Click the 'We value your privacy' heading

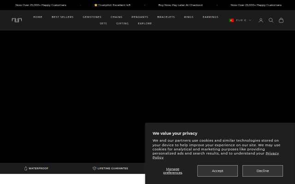[x=175, y=133]
